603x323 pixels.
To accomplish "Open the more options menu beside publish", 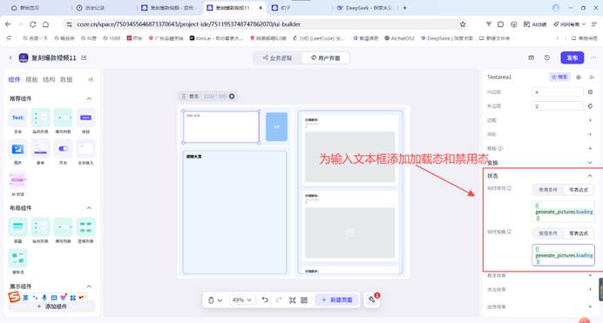I will pos(593,57).
